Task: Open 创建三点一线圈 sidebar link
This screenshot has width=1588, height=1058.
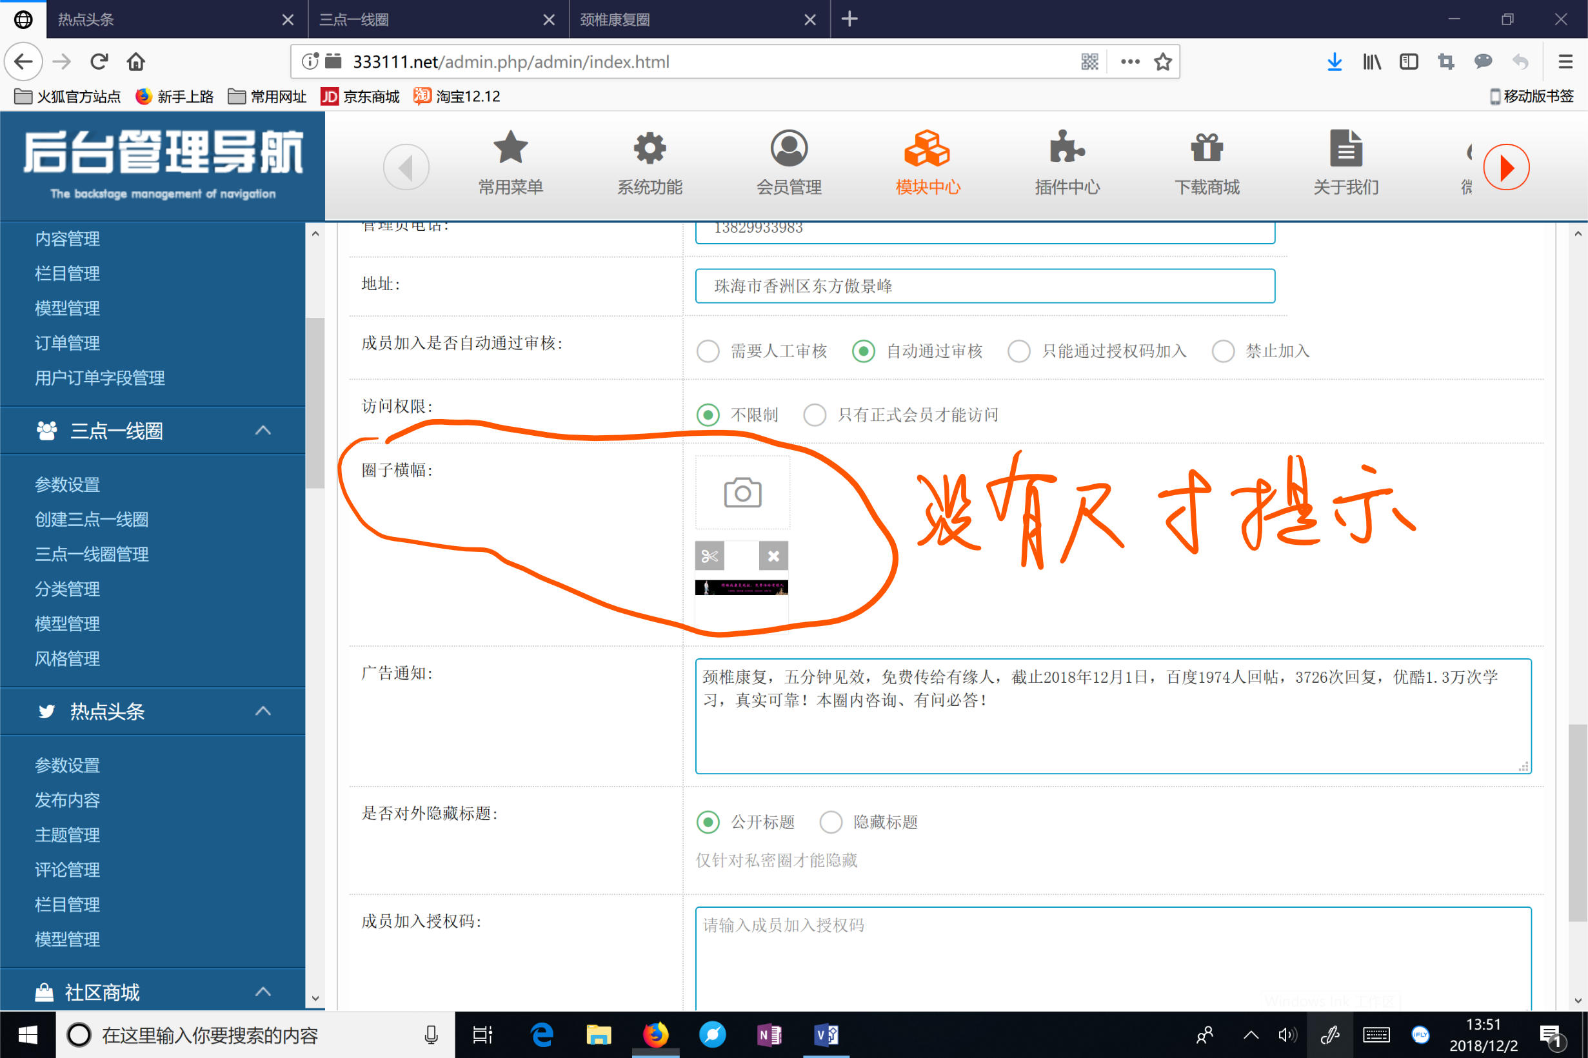Action: point(92,520)
